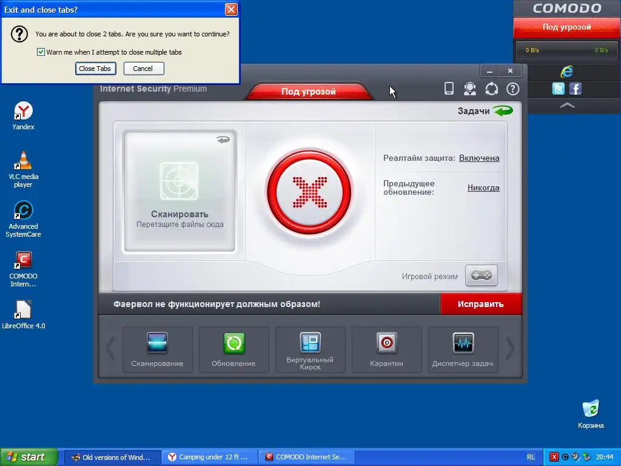The image size is (621, 466).
Task: Click the Сканировать drop files tile
Action: tap(180, 191)
